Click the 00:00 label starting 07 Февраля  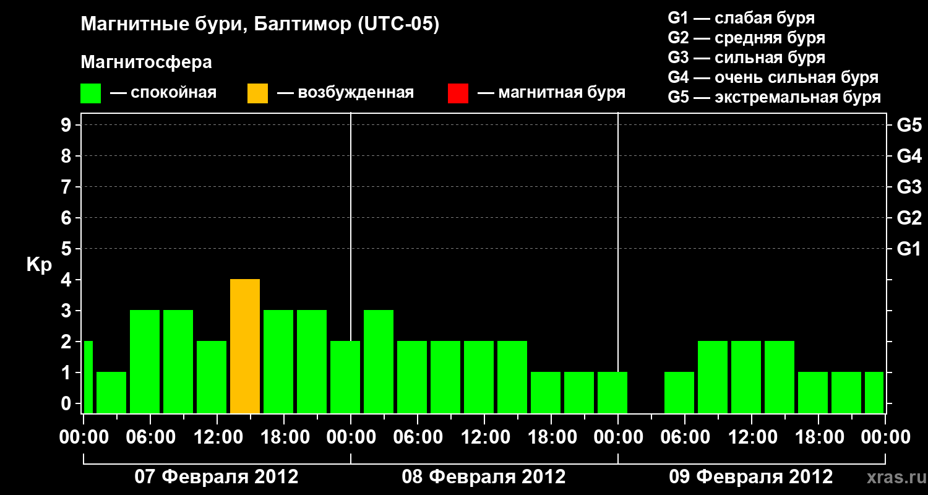pos(84,437)
